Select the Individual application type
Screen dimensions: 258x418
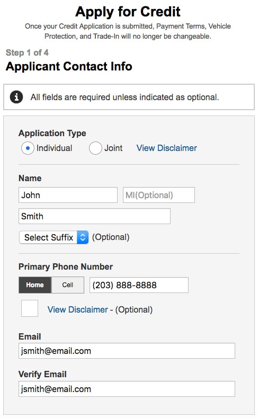click(28, 148)
